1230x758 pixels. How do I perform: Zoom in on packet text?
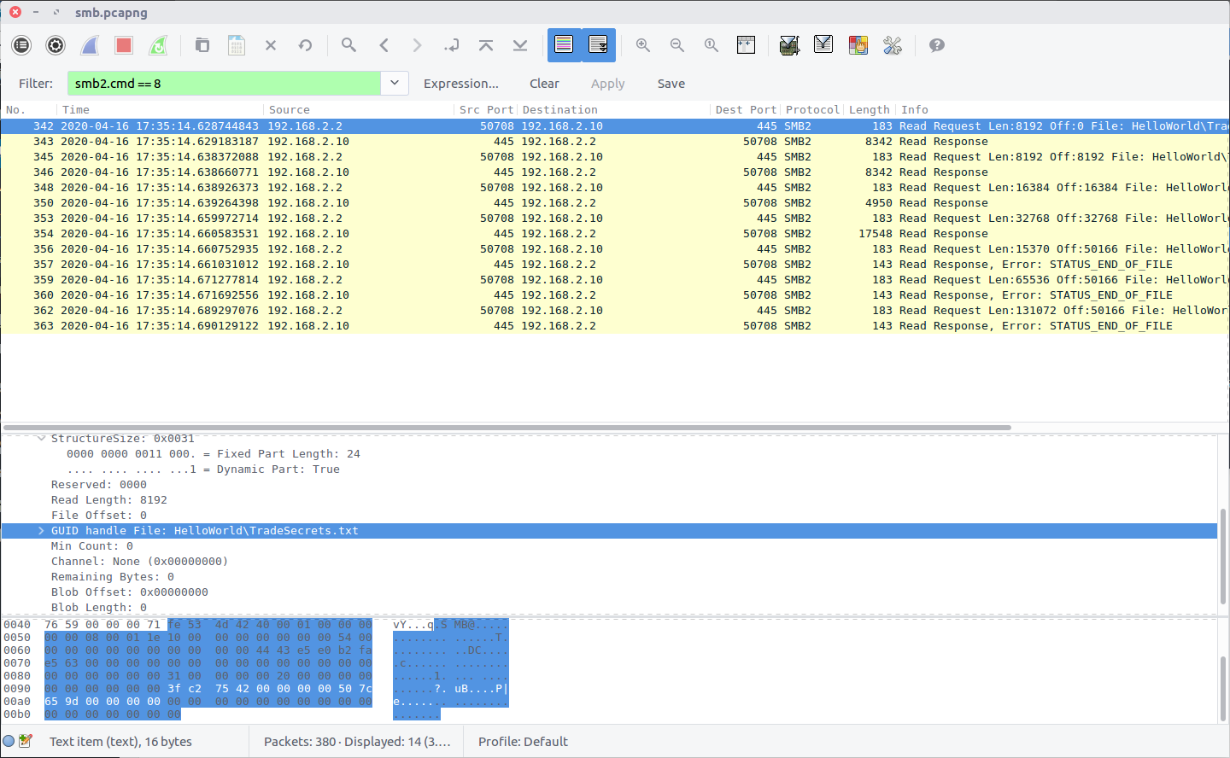pos(643,45)
